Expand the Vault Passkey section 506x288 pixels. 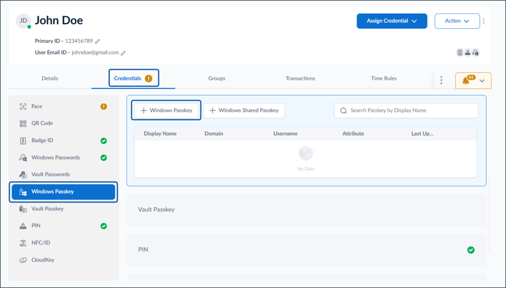pyautogui.click(x=306, y=209)
